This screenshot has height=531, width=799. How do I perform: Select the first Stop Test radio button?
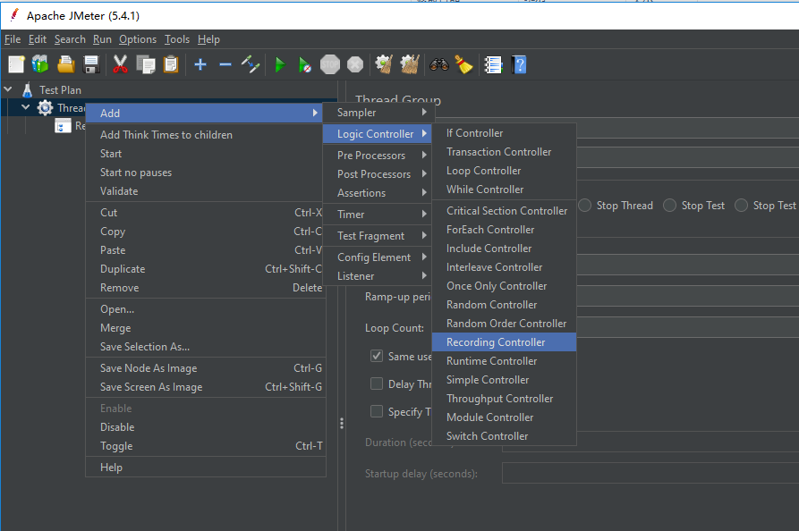pyautogui.click(x=669, y=206)
